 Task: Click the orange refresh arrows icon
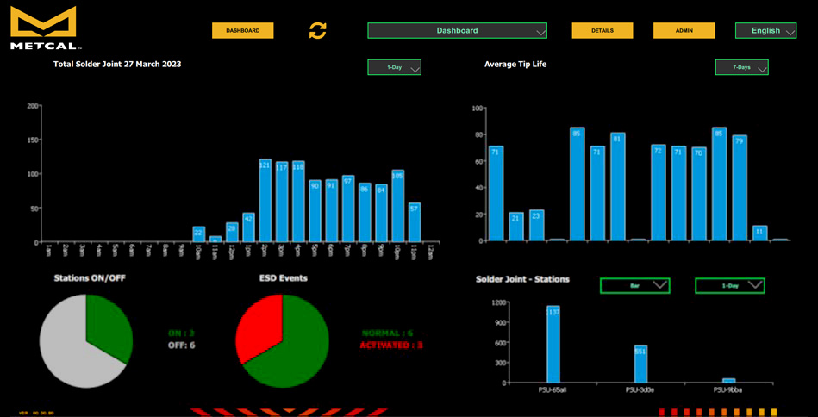[x=317, y=31]
